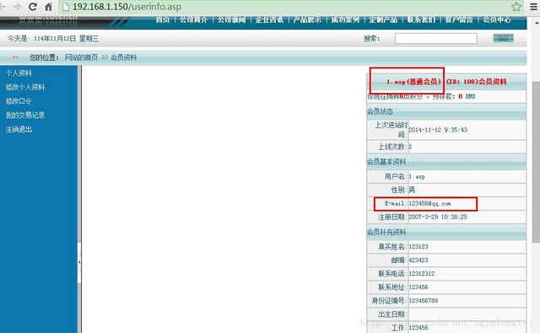Open the 会员中心 navigation menu item

point(497,19)
